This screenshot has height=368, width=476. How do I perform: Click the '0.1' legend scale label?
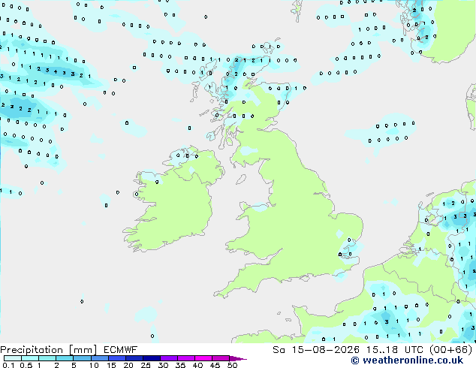(8, 365)
